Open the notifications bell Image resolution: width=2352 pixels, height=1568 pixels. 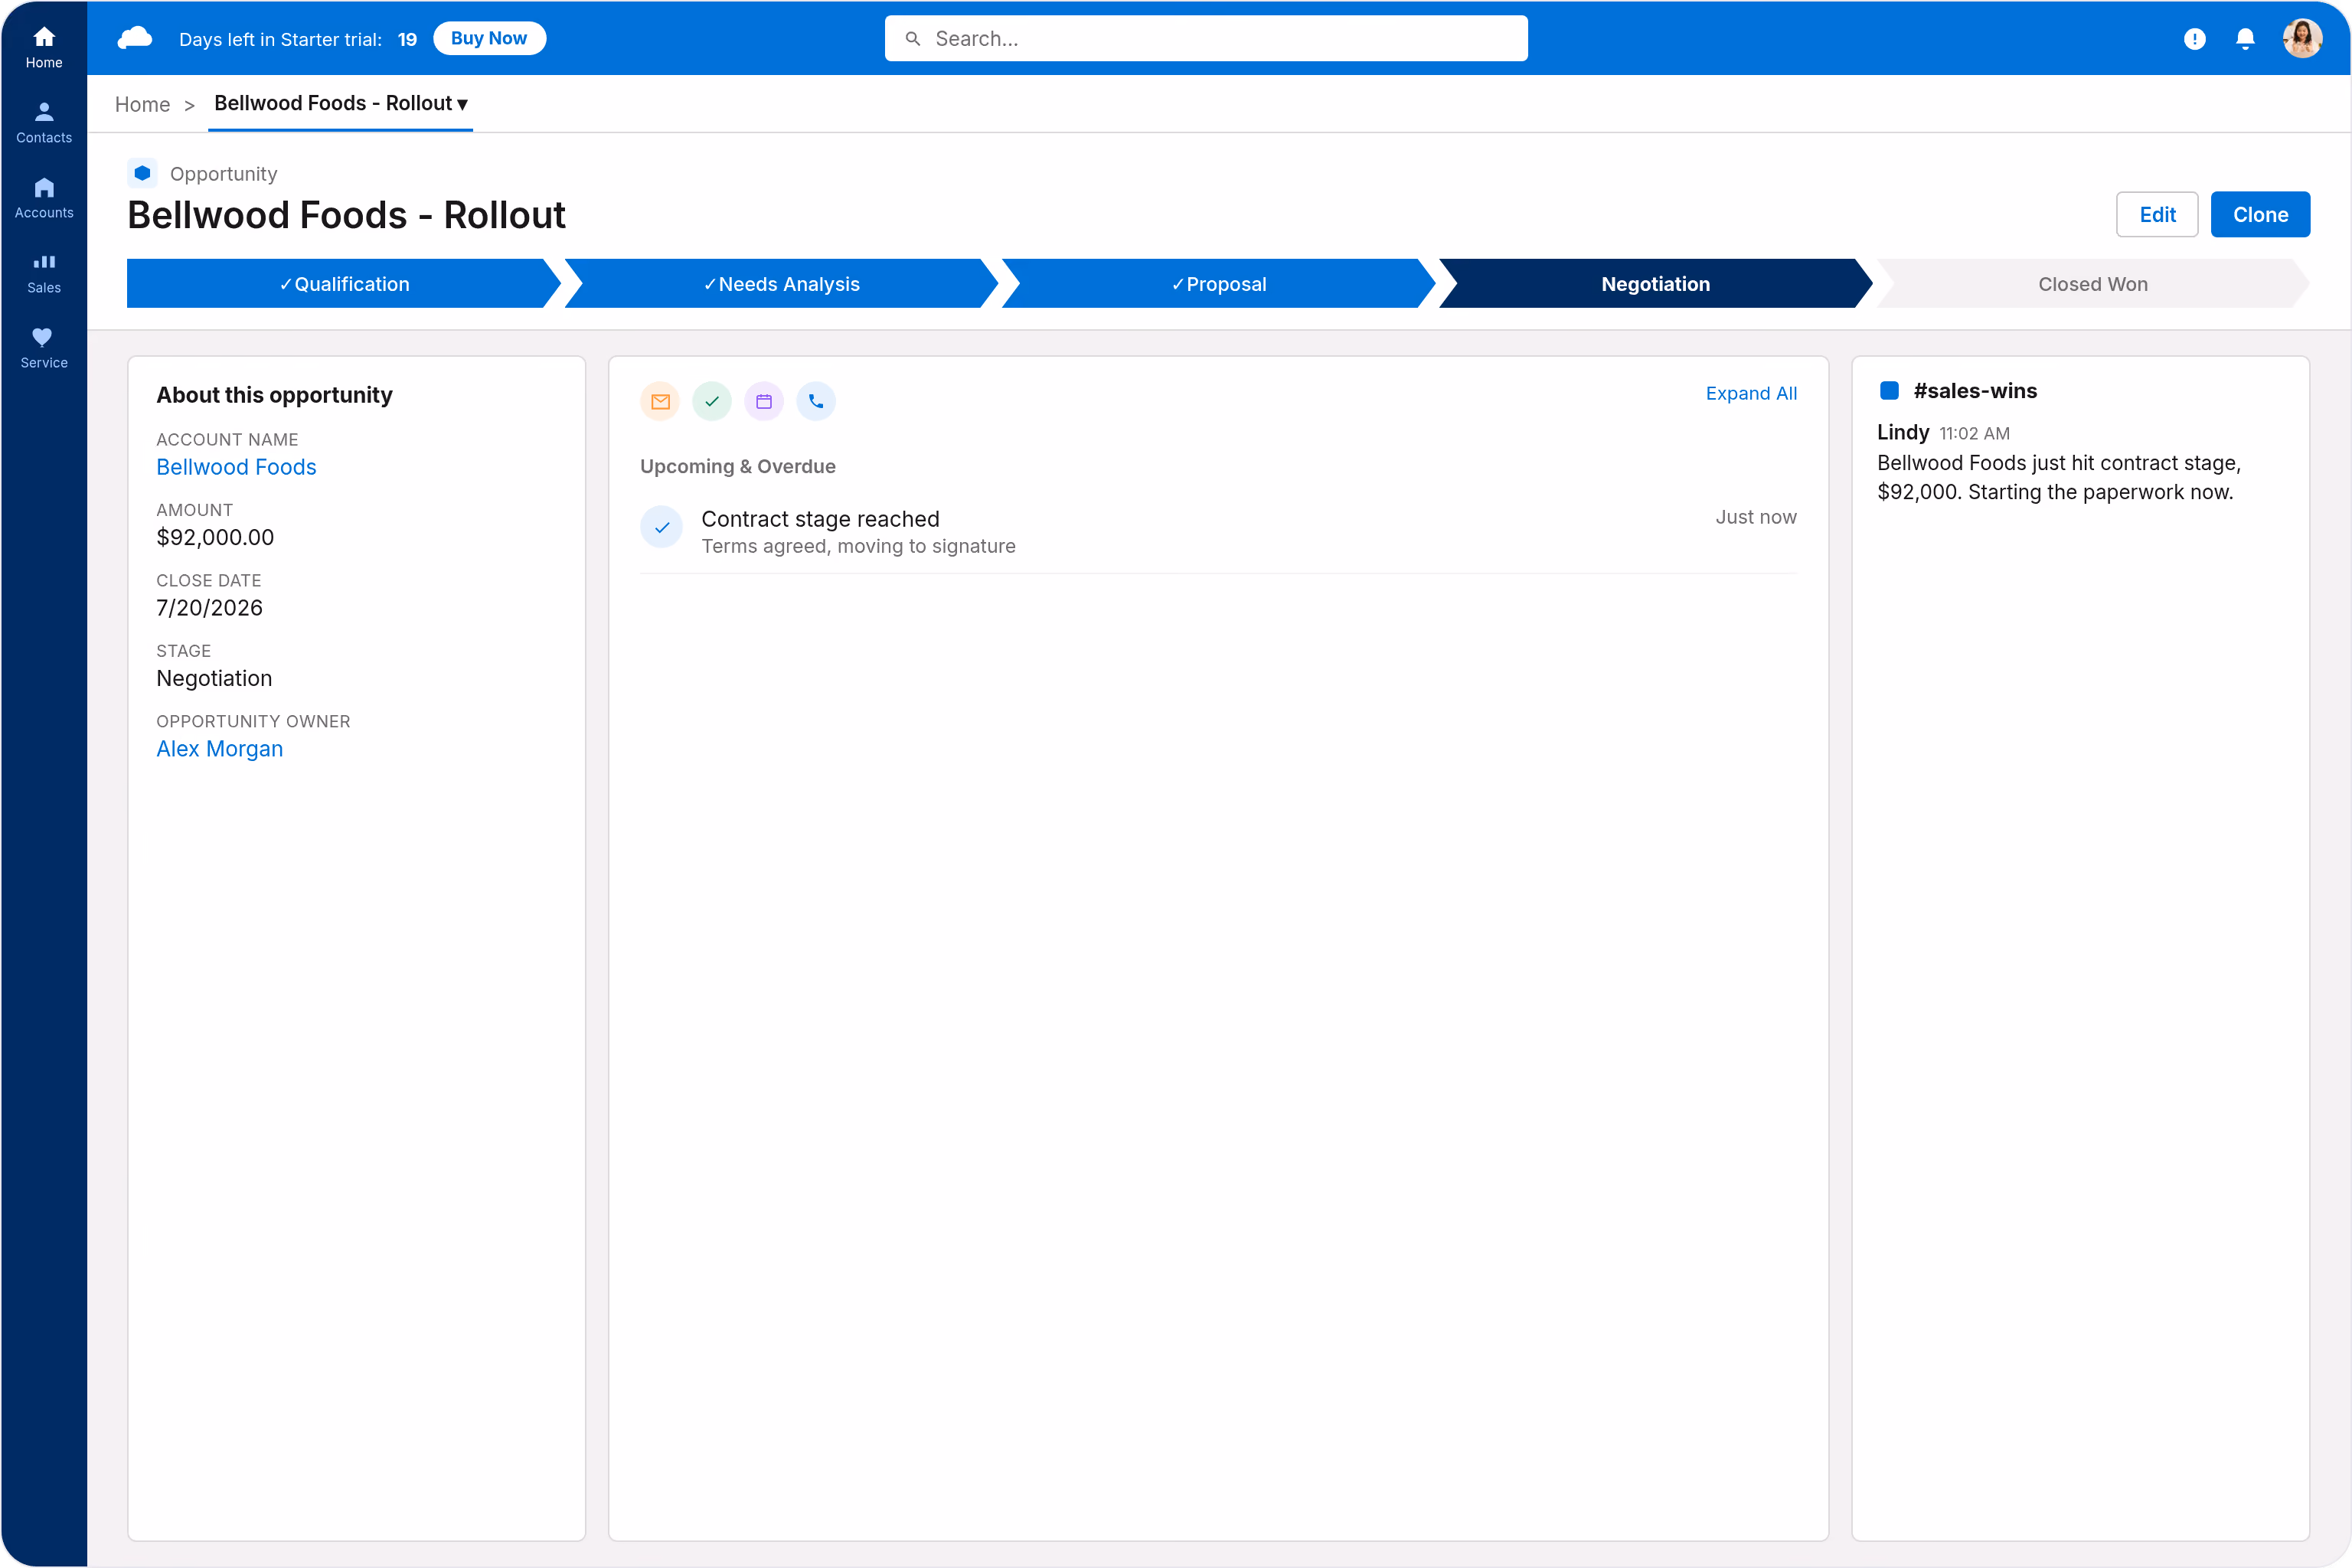tap(2245, 38)
